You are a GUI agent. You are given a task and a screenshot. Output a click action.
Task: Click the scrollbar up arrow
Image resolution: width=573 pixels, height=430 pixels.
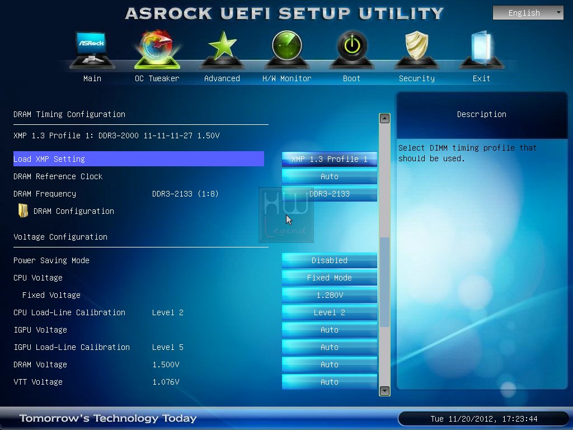[384, 119]
